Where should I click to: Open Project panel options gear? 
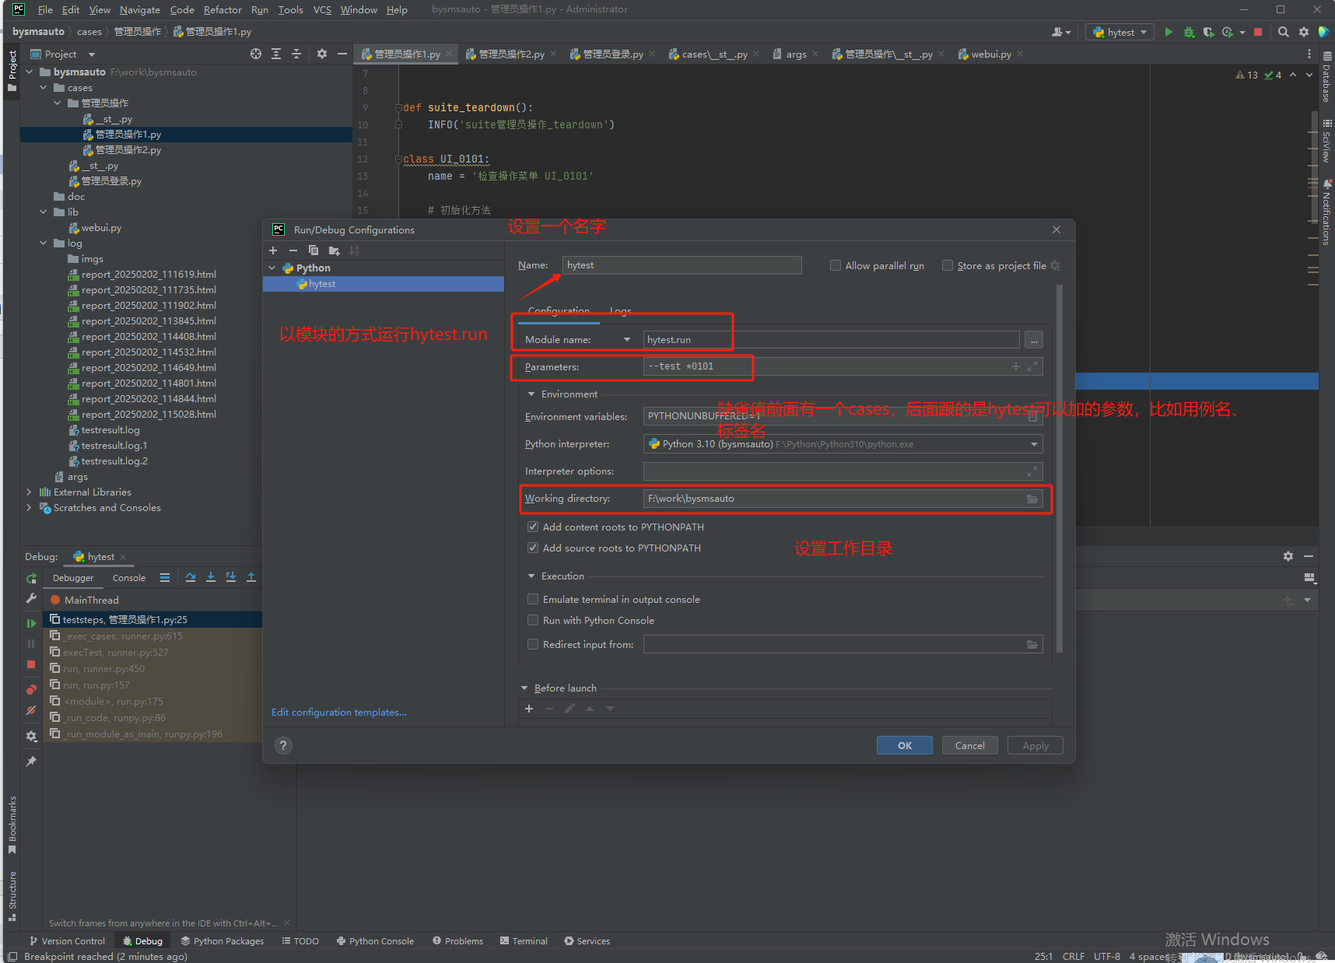pyautogui.click(x=322, y=54)
